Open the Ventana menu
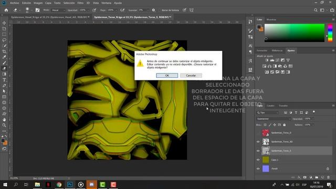The height and width of the screenshot is (189, 336). 106,3
